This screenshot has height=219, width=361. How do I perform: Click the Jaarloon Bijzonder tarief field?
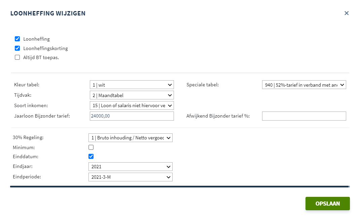point(132,116)
